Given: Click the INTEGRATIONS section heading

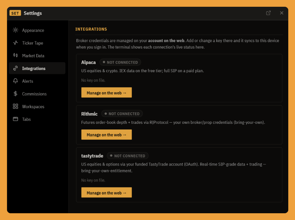Looking at the screenshot, I should [91, 29].
